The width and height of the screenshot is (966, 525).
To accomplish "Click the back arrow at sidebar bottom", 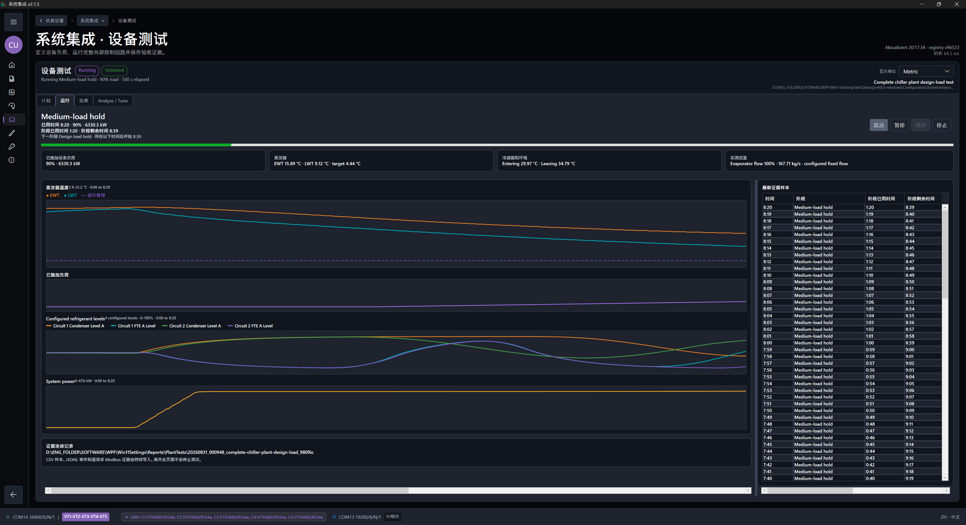I will [x=14, y=495].
